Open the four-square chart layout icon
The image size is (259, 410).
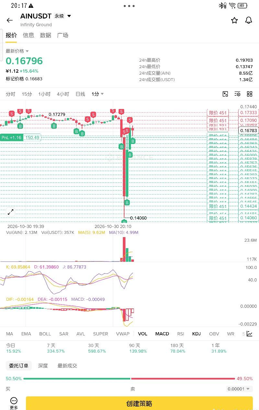pos(250,94)
